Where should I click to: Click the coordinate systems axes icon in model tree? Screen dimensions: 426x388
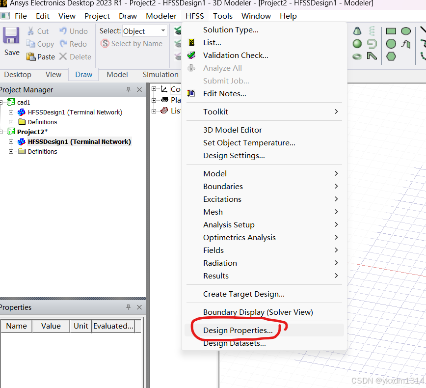pyautogui.click(x=164, y=89)
